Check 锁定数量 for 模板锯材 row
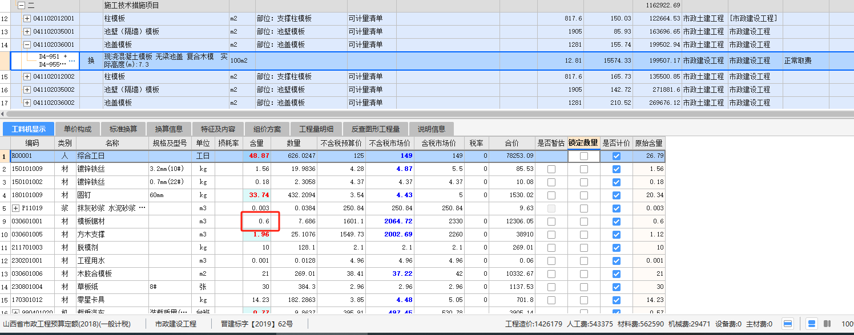Screen dimensions: 854x335 pyautogui.click(x=584, y=221)
